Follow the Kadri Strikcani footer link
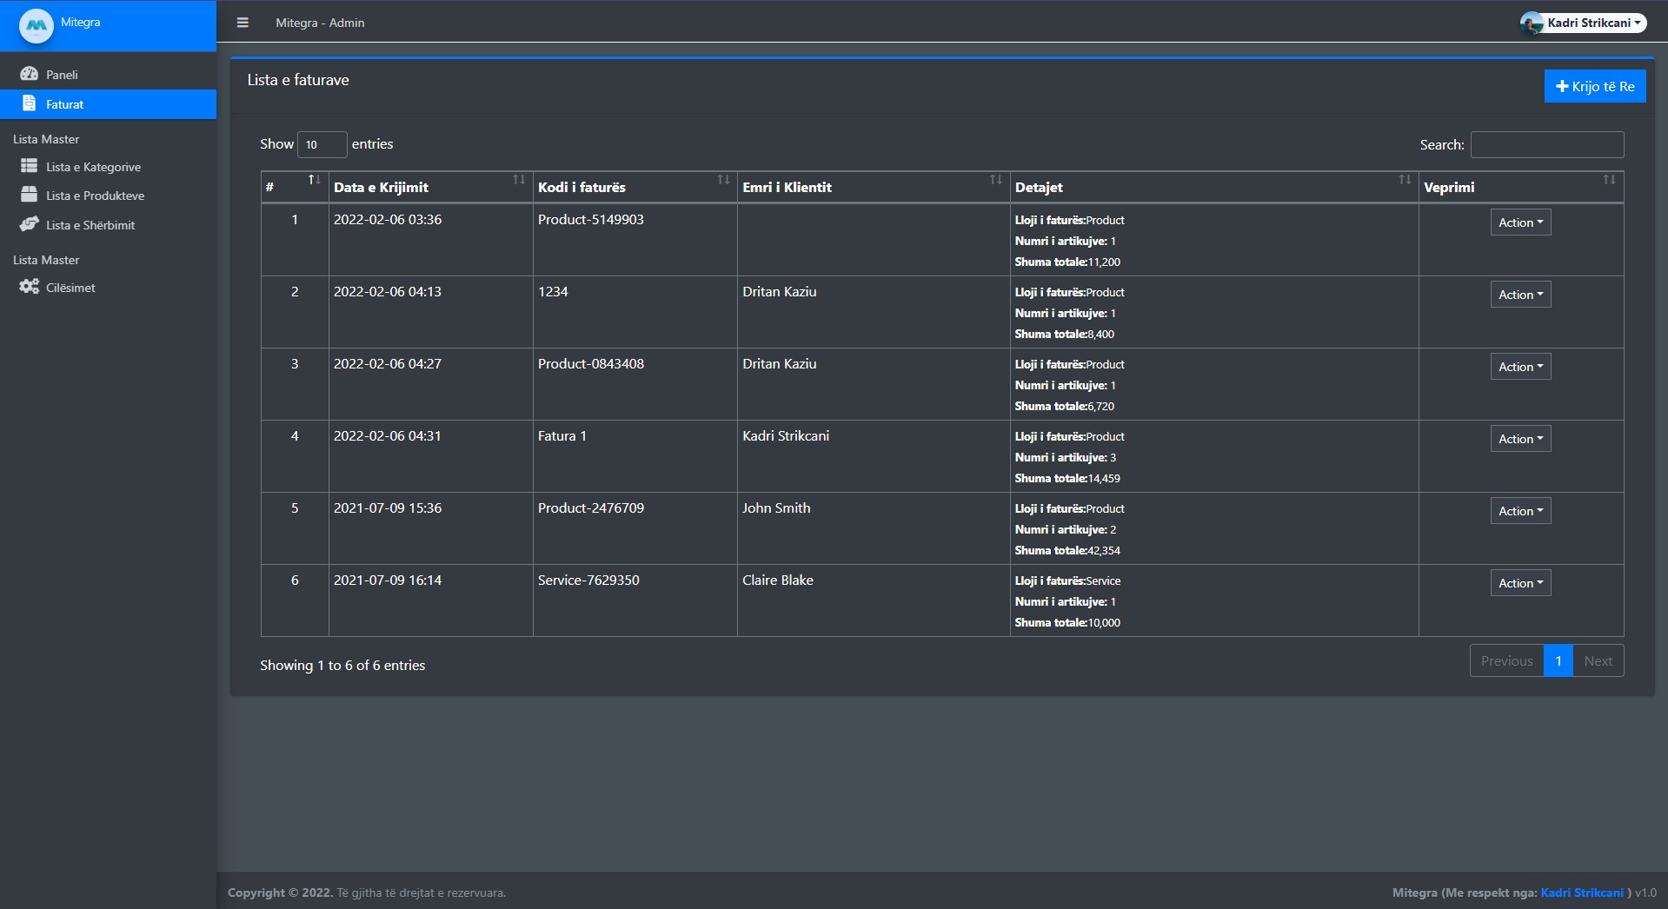1668x909 pixels. tap(1581, 892)
